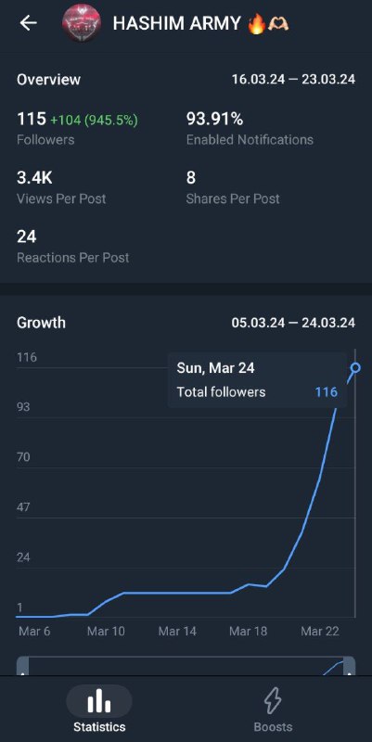372x742 pixels.
Task: Click the Growth date range 05.03.24 — 24.03.24
Action: [x=293, y=323]
